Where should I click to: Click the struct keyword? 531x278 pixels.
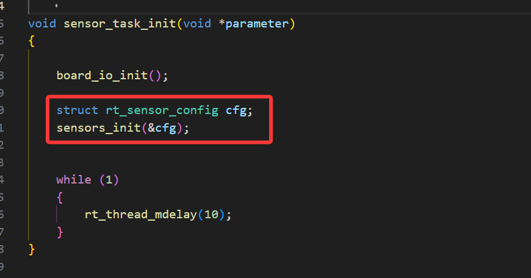77,110
